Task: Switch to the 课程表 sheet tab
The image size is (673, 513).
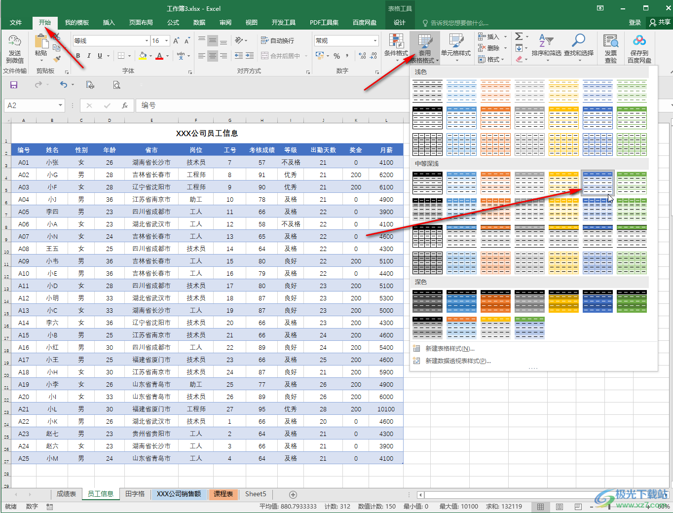Action: (x=224, y=494)
